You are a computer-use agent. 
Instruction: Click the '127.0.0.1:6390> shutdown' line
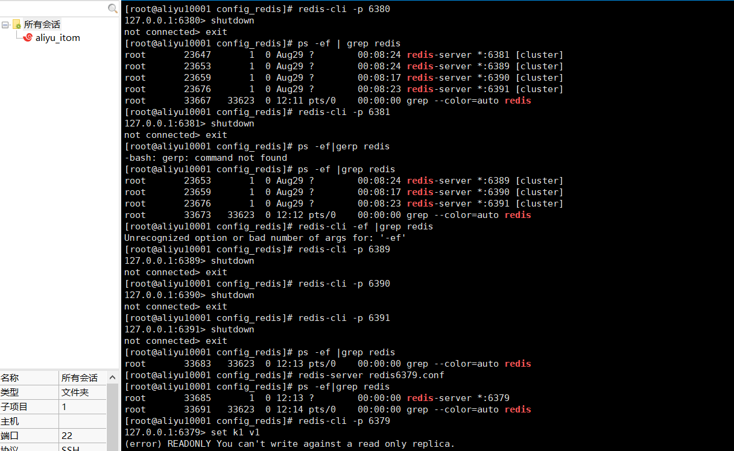point(189,295)
